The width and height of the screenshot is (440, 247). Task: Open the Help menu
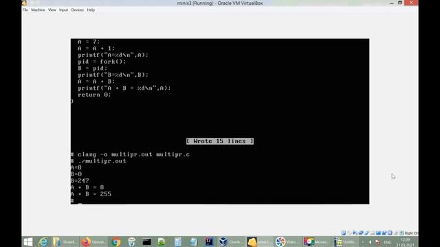click(91, 10)
